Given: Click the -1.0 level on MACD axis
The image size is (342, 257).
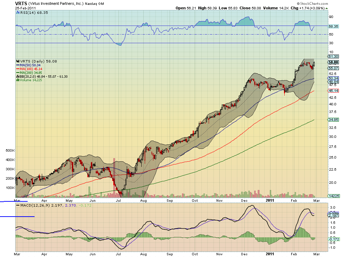Looking at the screenshot, I should (x=332, y=248).
